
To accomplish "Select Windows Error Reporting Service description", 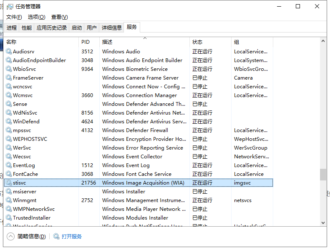I will 143,148.
